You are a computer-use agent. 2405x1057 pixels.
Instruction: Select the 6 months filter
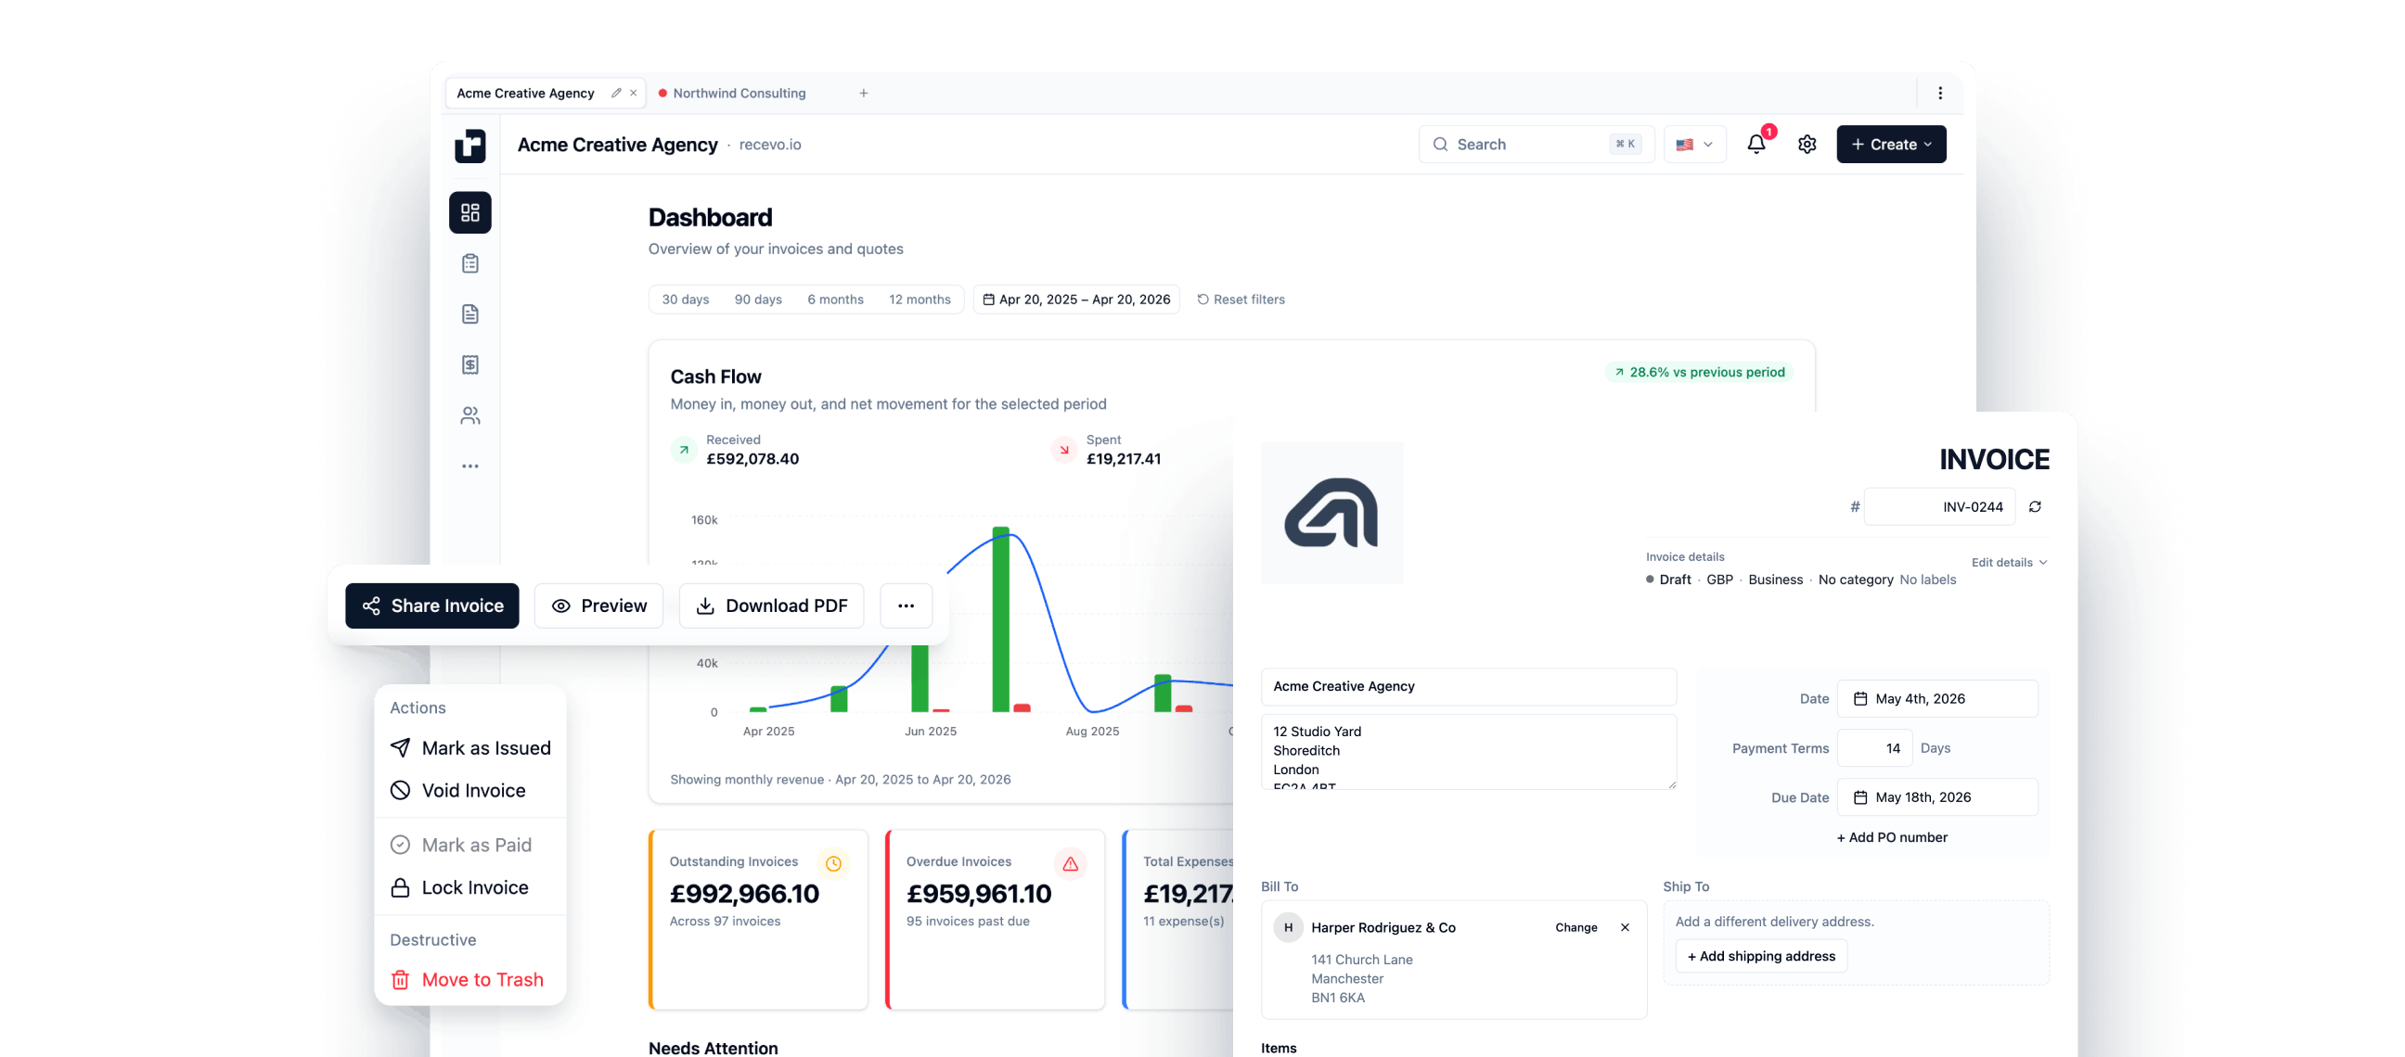coord(835,299)
